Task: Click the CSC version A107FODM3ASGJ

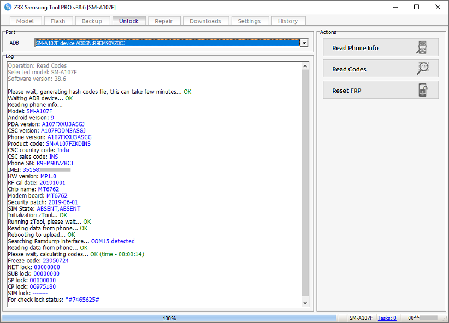Action: pyautogui.click(x=63, y=131)
